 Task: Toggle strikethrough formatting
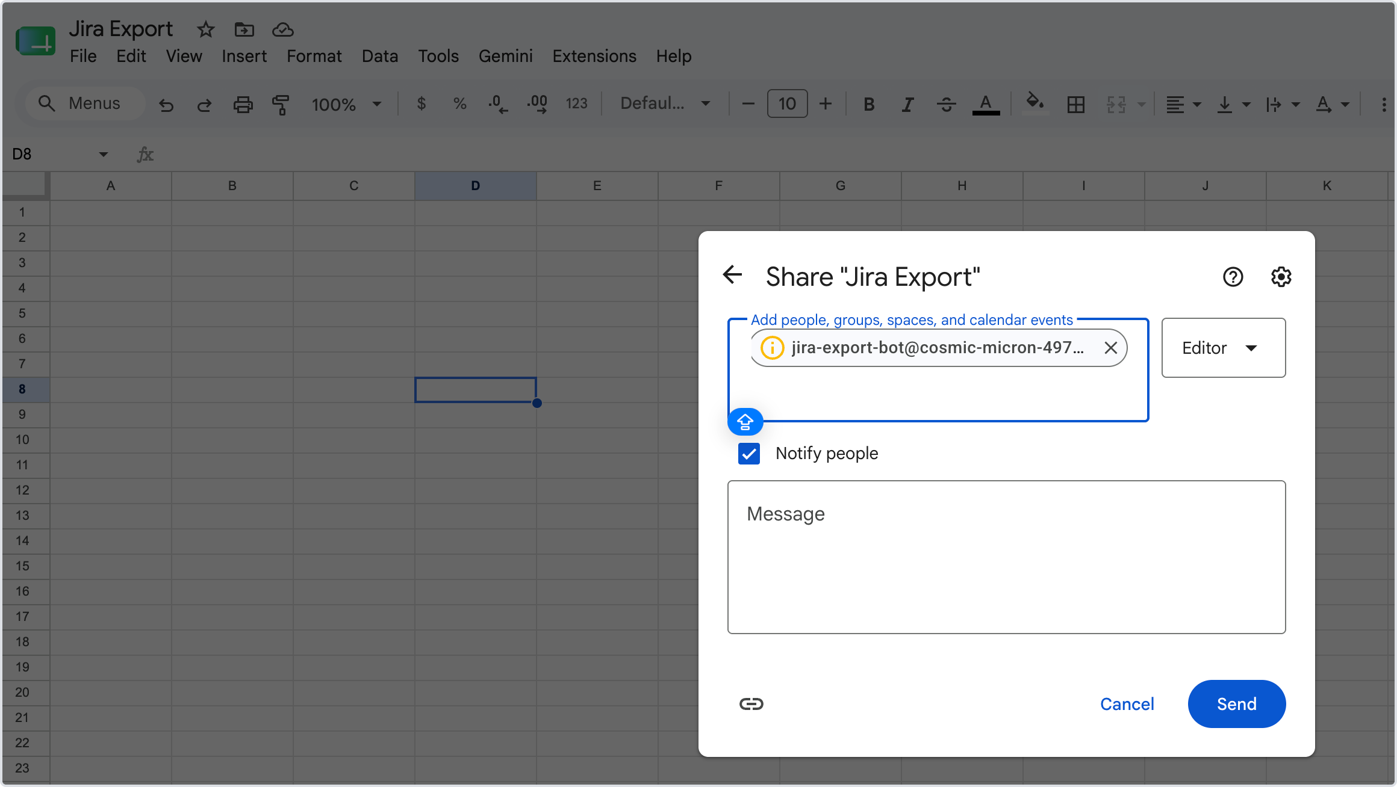[947, 105]
